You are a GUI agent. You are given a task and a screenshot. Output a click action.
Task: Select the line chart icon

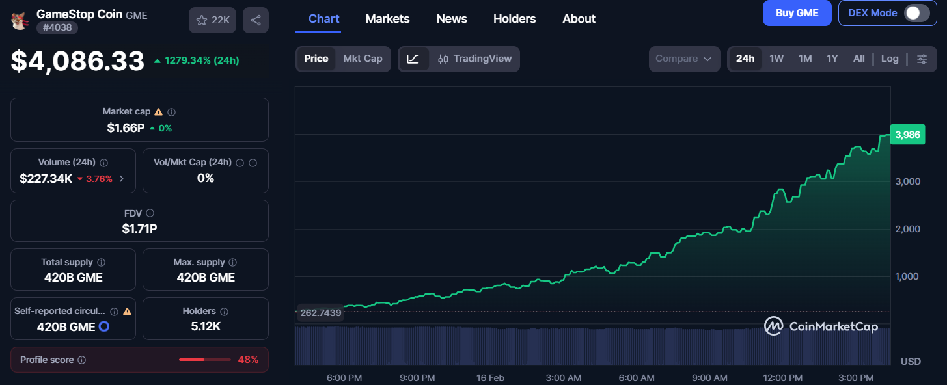(x=413, y=59)
